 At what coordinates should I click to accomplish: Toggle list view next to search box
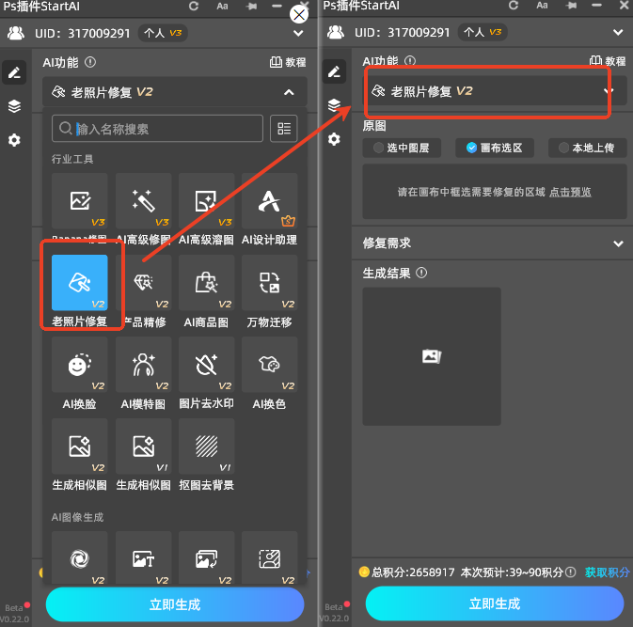(x=284, y=129)
